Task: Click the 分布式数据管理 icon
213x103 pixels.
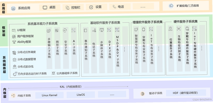Action: tap(14, 60)
